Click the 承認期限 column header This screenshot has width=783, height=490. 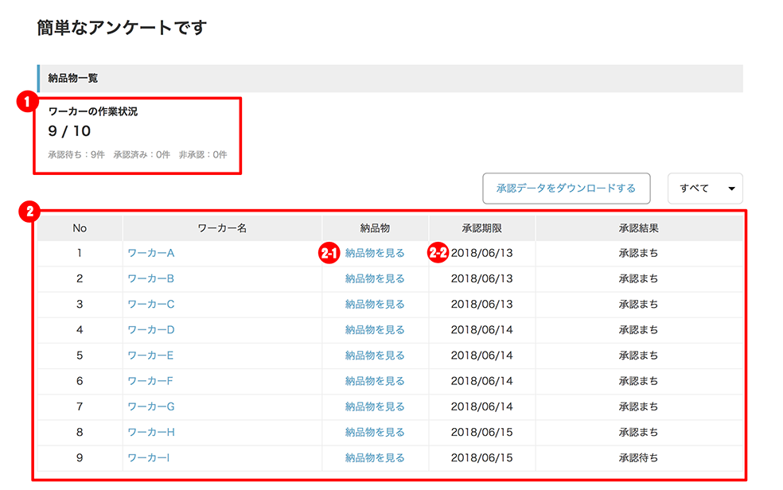[x=482, y=228]
